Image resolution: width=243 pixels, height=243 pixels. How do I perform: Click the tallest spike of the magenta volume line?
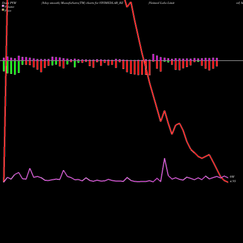point(165,158)
